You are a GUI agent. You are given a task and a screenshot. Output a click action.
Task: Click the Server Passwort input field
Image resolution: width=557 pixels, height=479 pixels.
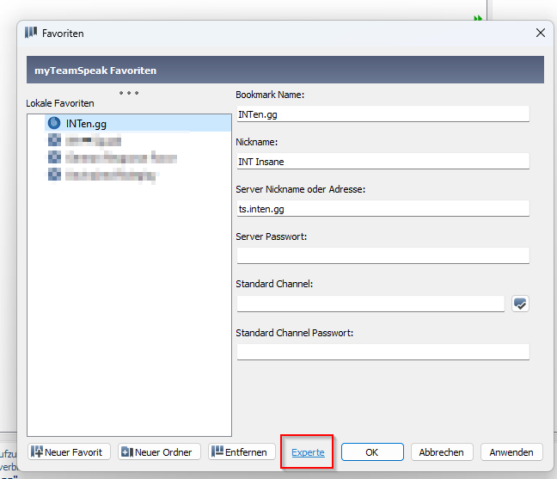tap(383, 255)
